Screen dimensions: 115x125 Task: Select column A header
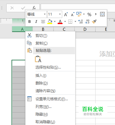(x=22, y=29)
